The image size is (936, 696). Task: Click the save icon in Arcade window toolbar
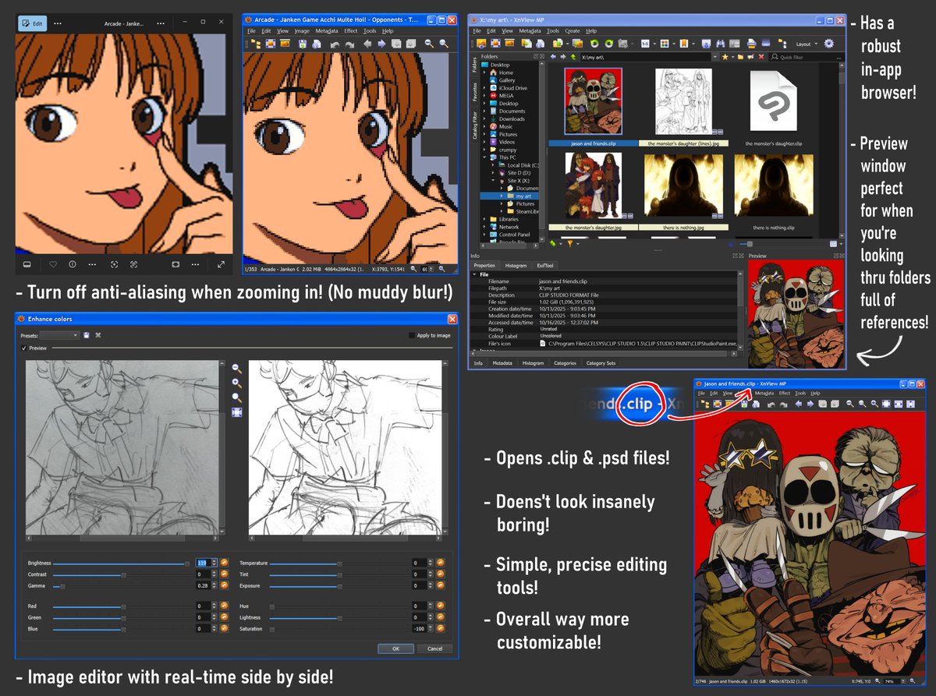click(303, 44)
